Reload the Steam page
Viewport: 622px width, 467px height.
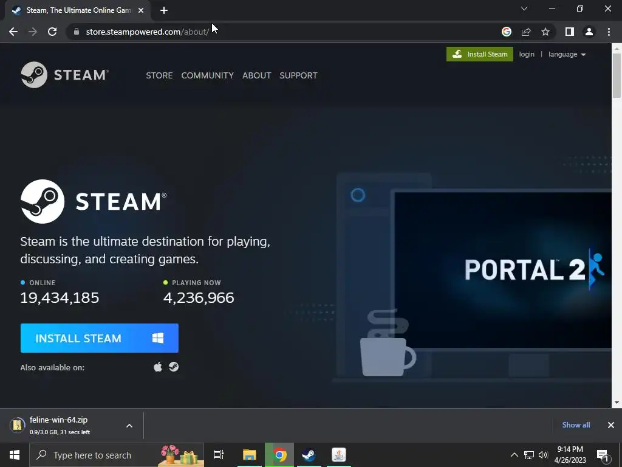click(x=52, y=32)
